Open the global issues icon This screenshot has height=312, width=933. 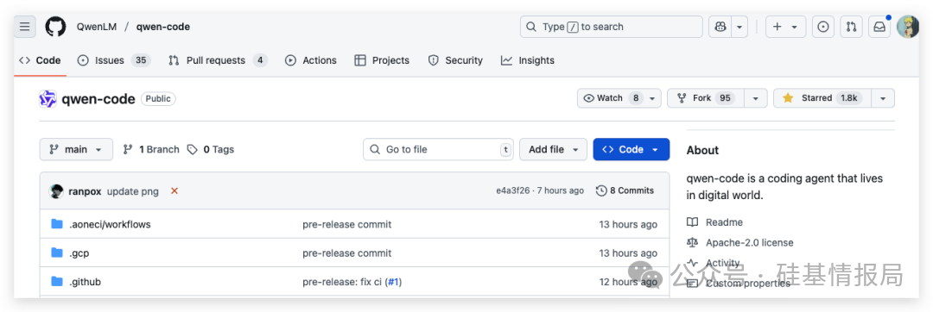[x=823, y=27]
